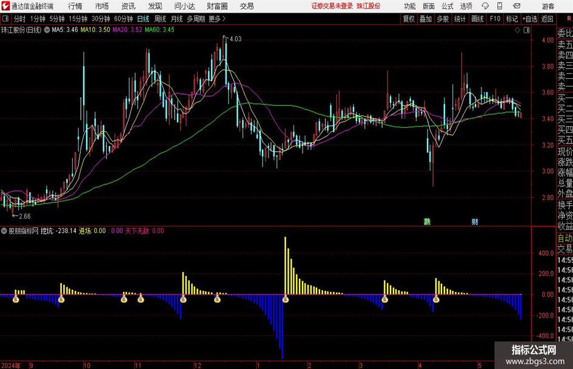Screen dimensions: 573x369
Task: Open the mobile phone icon in the top bar
Action: tap(500, 6)
